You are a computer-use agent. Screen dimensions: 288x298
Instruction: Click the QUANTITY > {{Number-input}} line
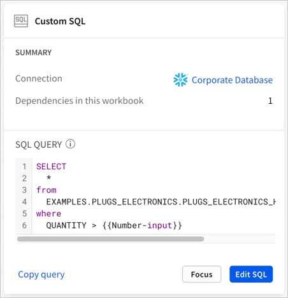(x=114, y=225)
